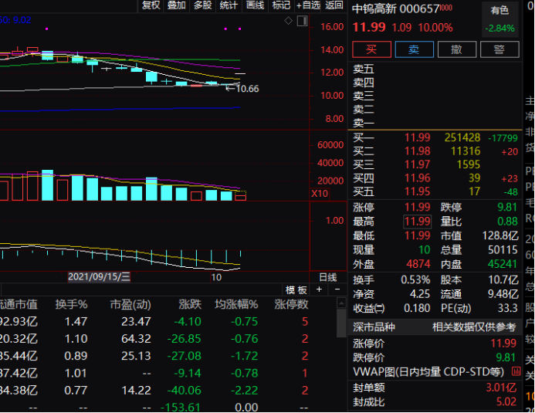This screenshot has height=413, width=535.
Task: Click the 1000 tag beside stock code
Action: click(x=446, y=8)
